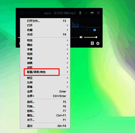The height and width of the screenshot is (133, 135).
Task: Toggle shuffle playback icon
Action: 99,30
